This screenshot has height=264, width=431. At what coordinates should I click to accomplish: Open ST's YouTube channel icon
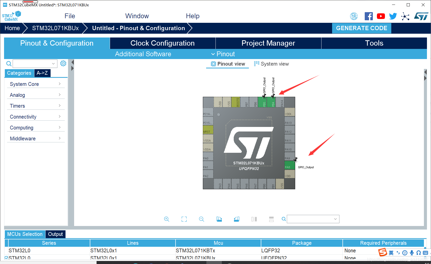(x=381, y=16)
